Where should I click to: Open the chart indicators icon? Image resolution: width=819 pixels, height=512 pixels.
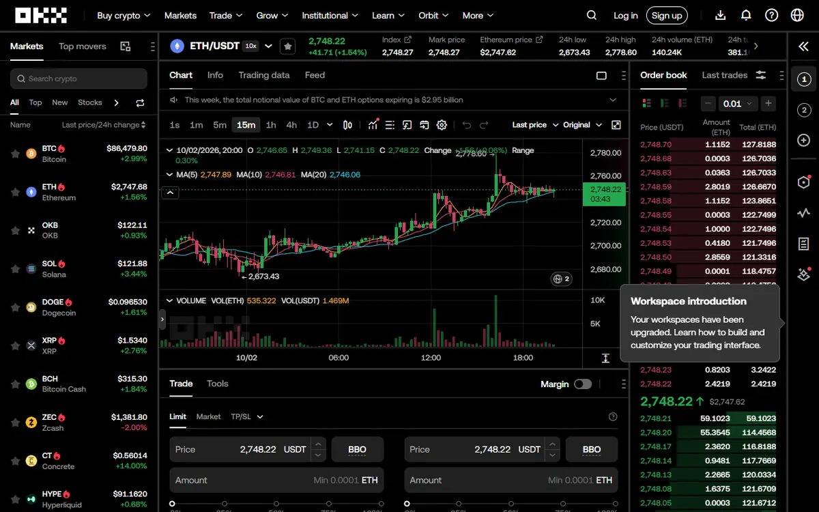point(373,125)
